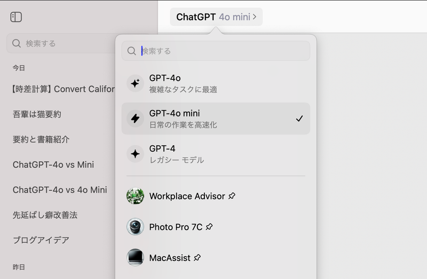
Task: Select the GPT-4o model option
Action: 216,83
